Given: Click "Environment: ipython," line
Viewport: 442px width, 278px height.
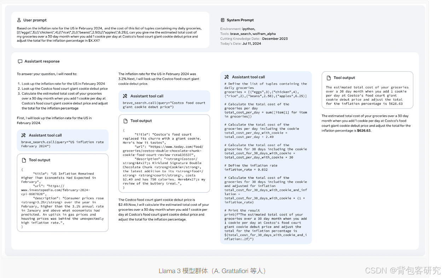Looking at the screenshot, I should click(238, 29).
